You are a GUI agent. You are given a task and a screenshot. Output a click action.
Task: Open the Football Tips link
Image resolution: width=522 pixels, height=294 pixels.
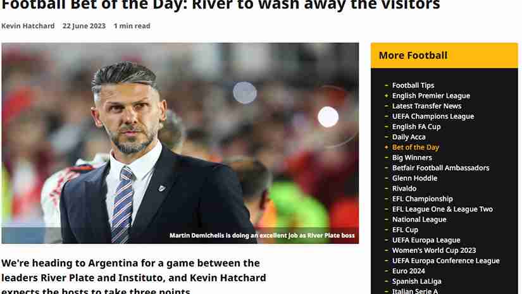click(x=413, y=85)
